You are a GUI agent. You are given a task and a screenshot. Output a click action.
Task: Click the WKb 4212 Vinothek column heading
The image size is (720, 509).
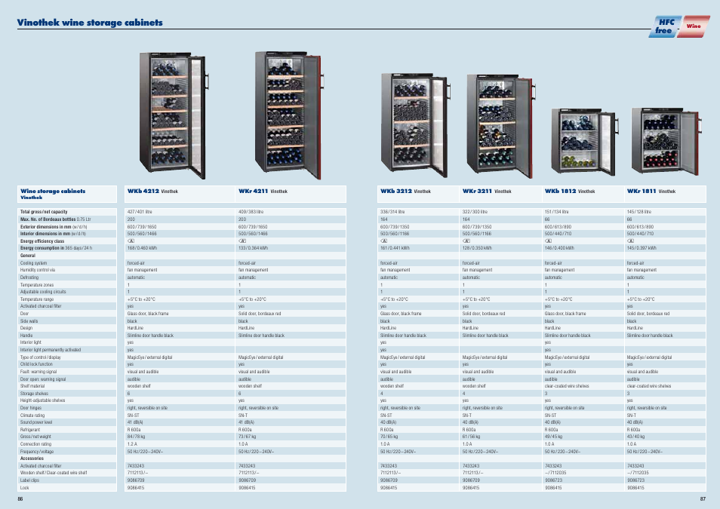pyautogui.click(x=152, y=192)
